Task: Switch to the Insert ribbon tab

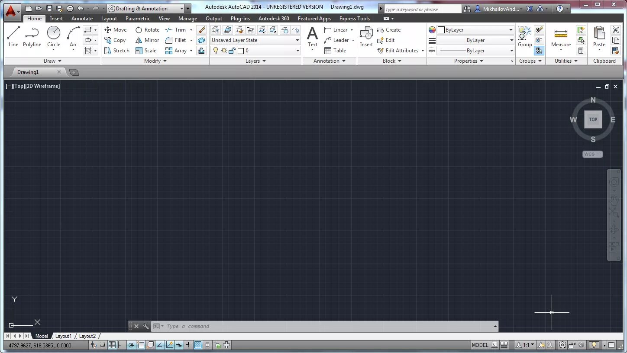Action: point(56,19)
